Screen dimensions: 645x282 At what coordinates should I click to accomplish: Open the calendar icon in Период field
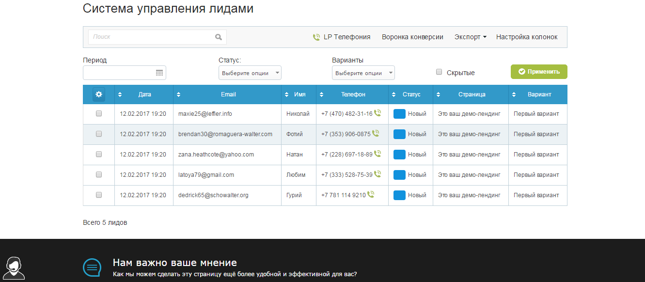tap(160, 73)
